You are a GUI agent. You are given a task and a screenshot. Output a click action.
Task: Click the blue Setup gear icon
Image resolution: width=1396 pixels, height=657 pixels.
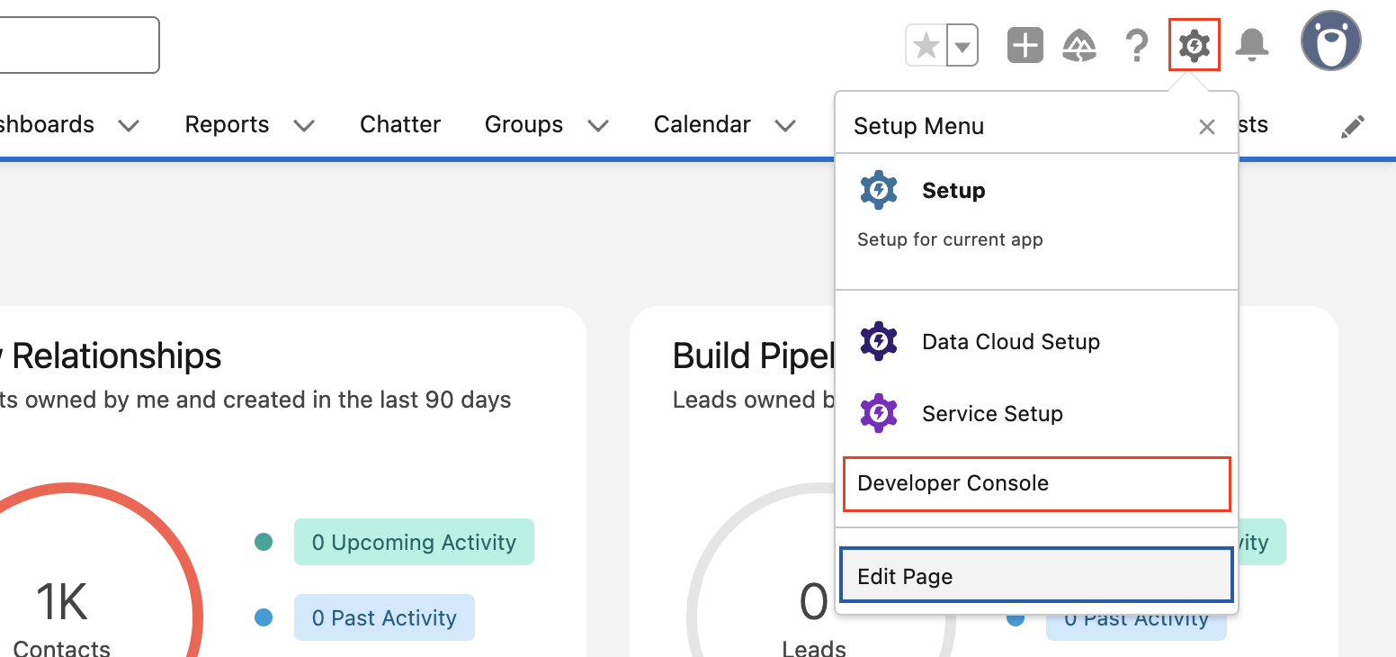click(879, 191)
